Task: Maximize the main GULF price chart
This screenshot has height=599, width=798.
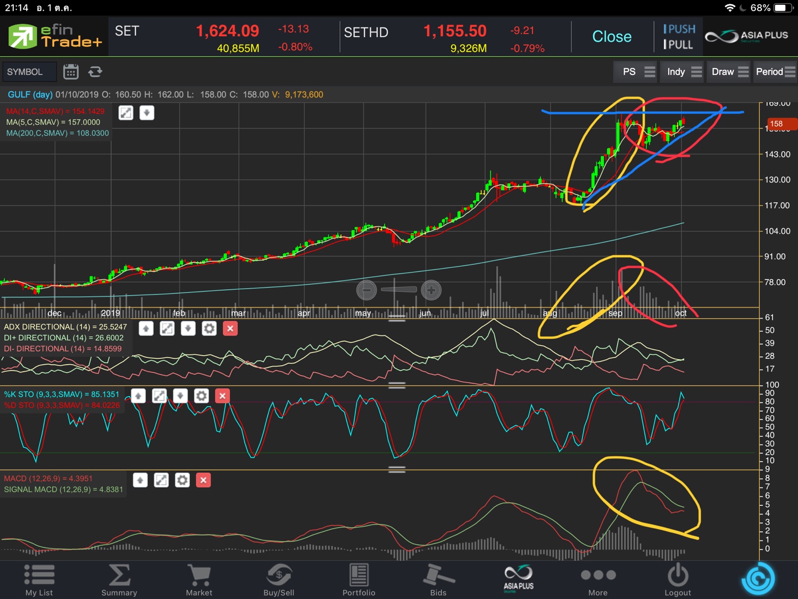Action: 126,113
